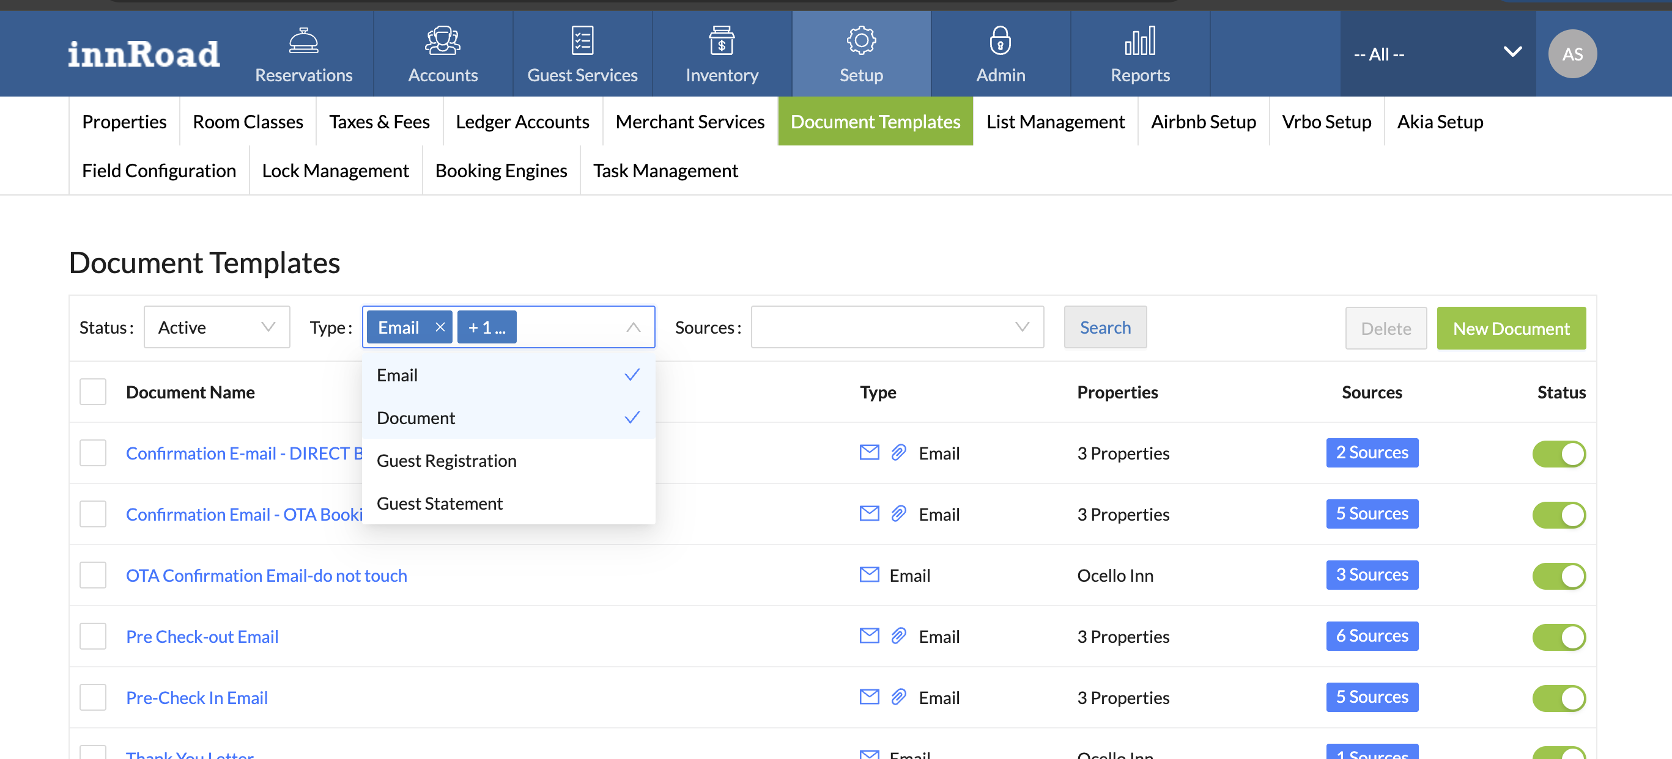Click attachment paperclip icon on Pre Check-out Email row

(x=898, y=636)
